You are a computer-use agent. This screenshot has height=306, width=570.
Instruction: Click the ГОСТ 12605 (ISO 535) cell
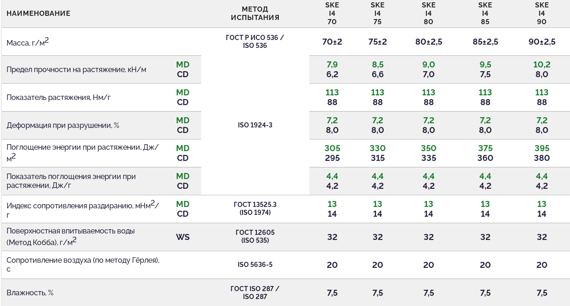tap(255, 236)
